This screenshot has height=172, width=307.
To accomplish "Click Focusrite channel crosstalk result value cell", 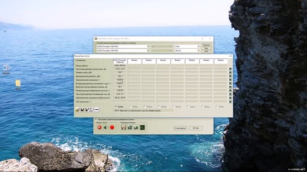I will (x=120, y=87).
